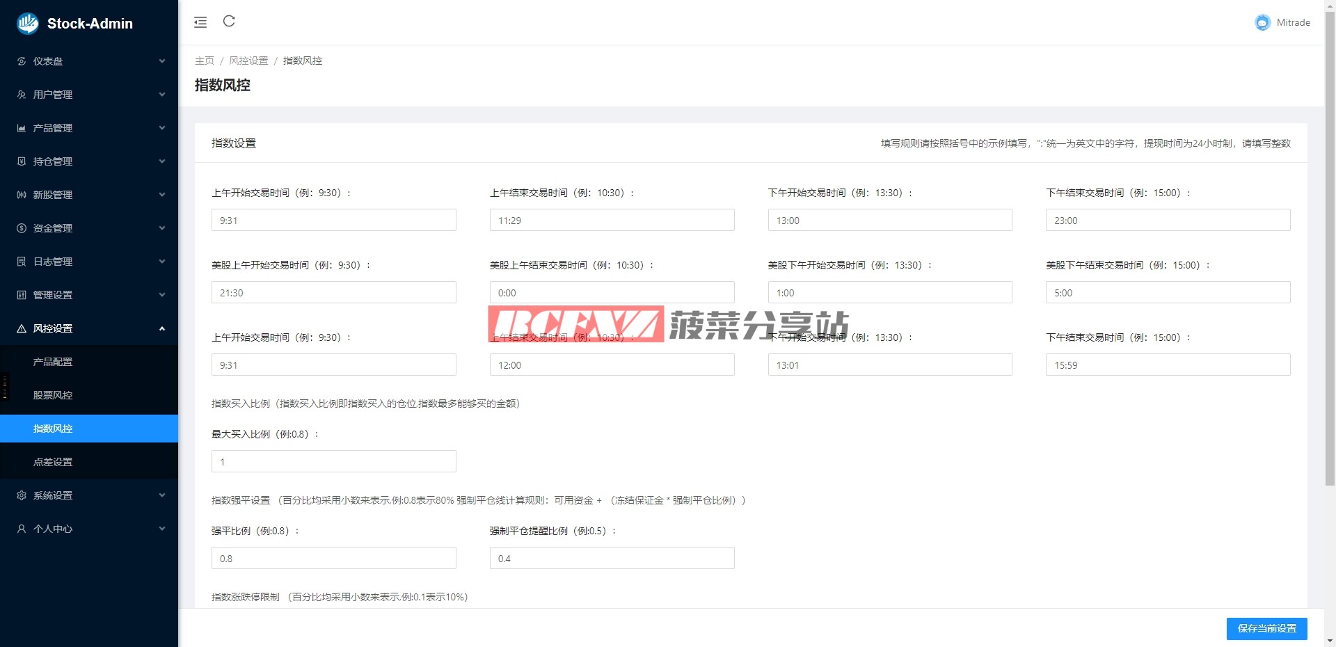The width and height of the screenshot is (1336, 647).
Task: Click the 最大买入比例 input field
Action: tap(333, 461)
